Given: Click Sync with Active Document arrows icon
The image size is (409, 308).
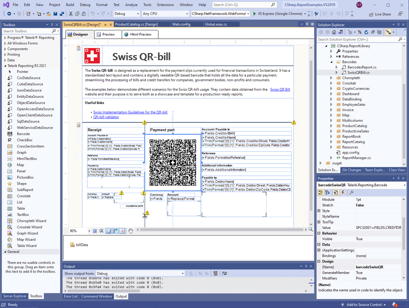Looking at the screenshot, I should [x=360, y=32].
